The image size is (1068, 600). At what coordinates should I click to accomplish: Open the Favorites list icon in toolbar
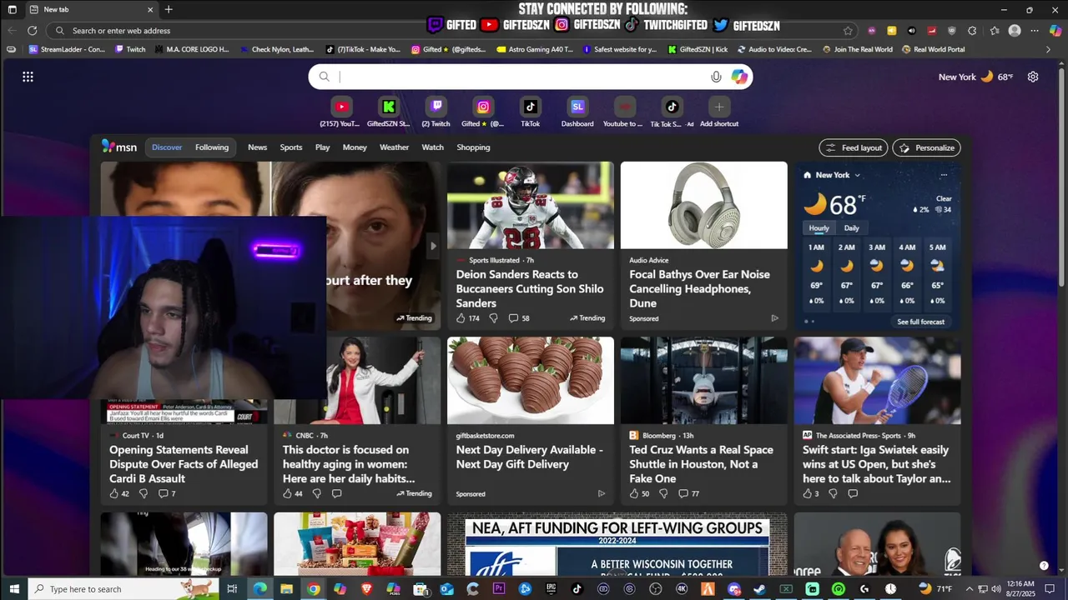pos(995,31)
